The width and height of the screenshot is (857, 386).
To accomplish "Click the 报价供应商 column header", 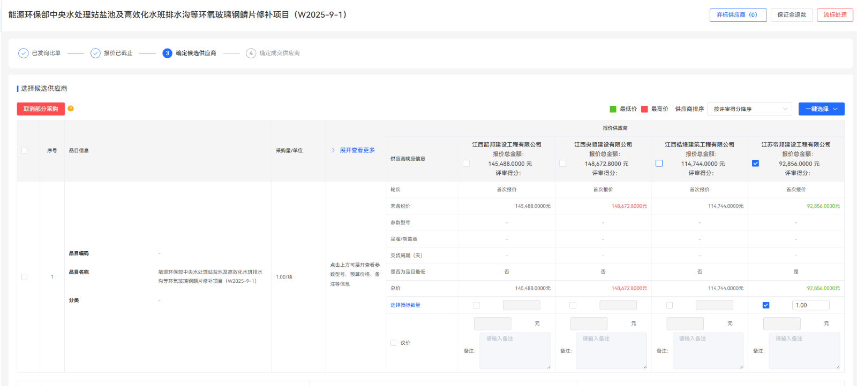I will (615, 128).
